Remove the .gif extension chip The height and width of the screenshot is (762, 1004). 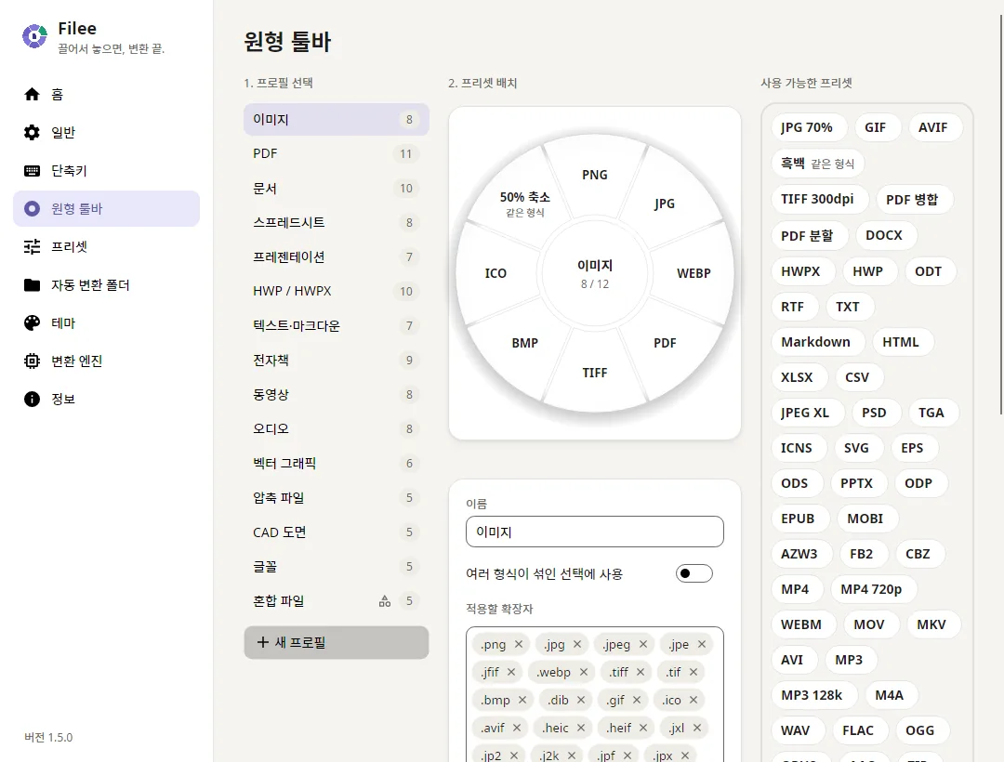click(637, 700)
